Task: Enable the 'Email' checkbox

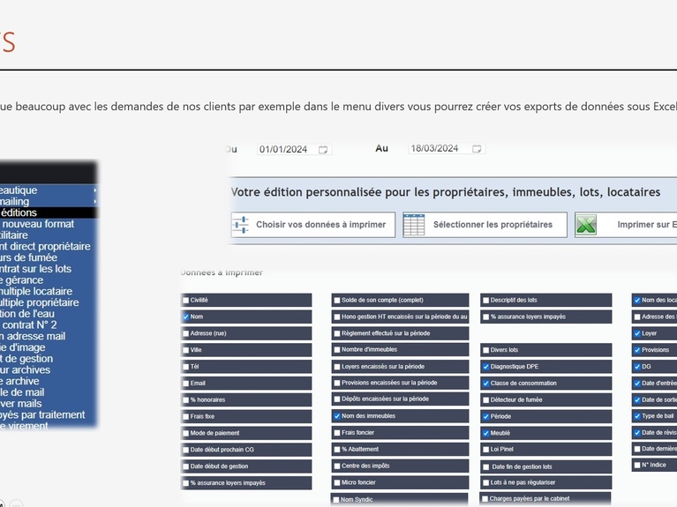Action: tap(186, 384)
